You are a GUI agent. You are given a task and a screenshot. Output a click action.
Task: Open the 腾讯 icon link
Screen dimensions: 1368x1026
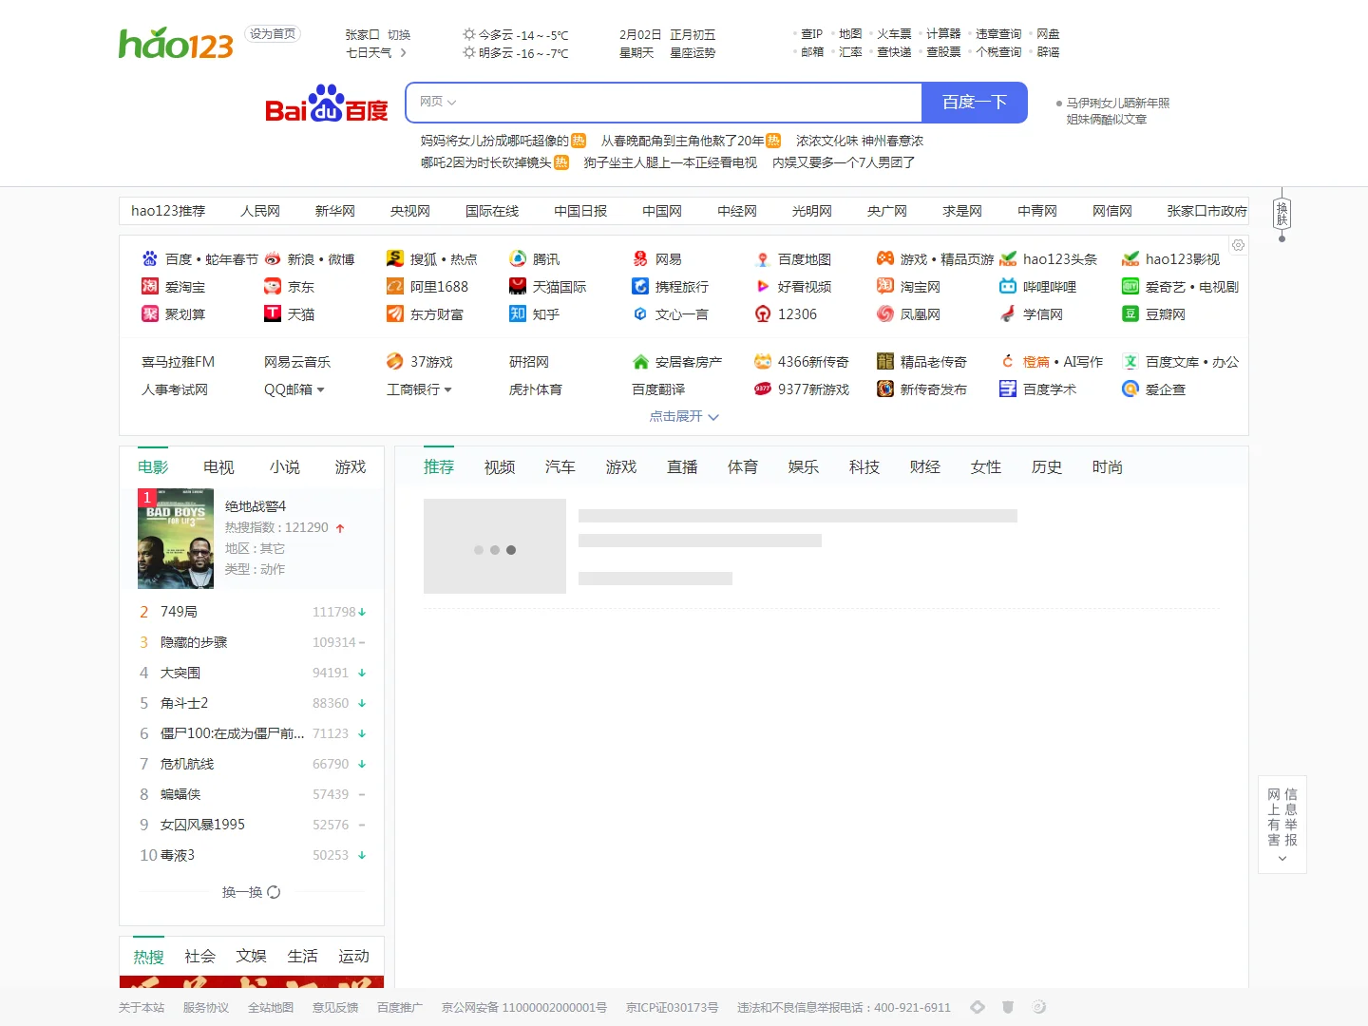click(518, 258)
